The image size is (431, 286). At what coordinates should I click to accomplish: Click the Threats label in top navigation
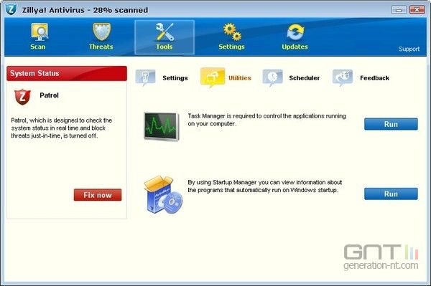point(101,47)
